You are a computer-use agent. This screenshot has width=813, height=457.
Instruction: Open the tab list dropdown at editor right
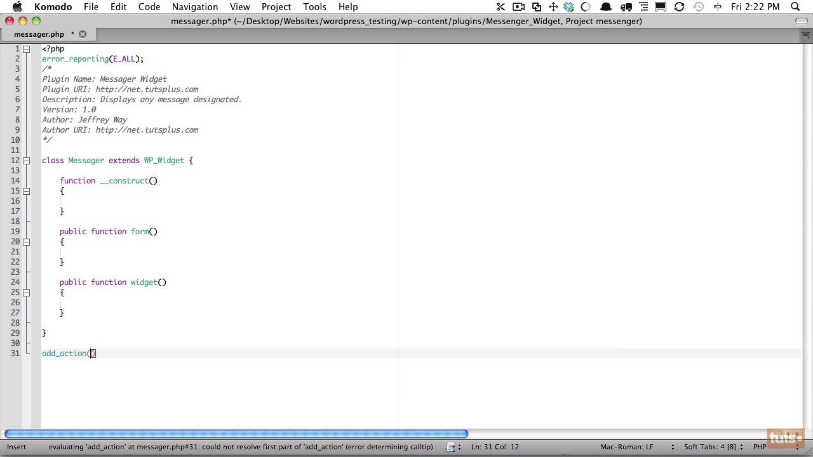806,36
